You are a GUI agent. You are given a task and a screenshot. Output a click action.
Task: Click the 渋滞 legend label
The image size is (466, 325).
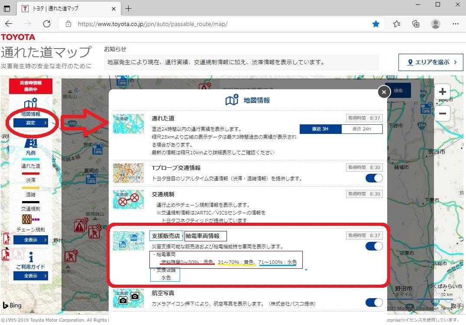pos(31,180)
